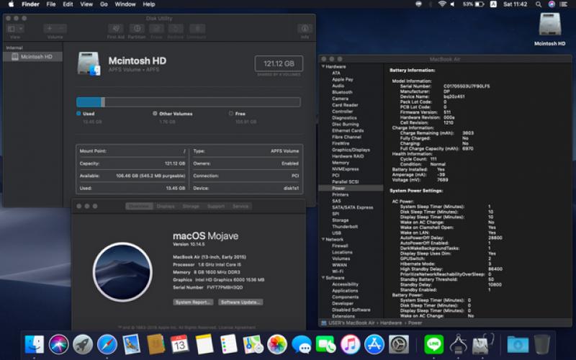Click the System Report button
The height and width of the screenshot is (360, 576).
pos(193,302)
